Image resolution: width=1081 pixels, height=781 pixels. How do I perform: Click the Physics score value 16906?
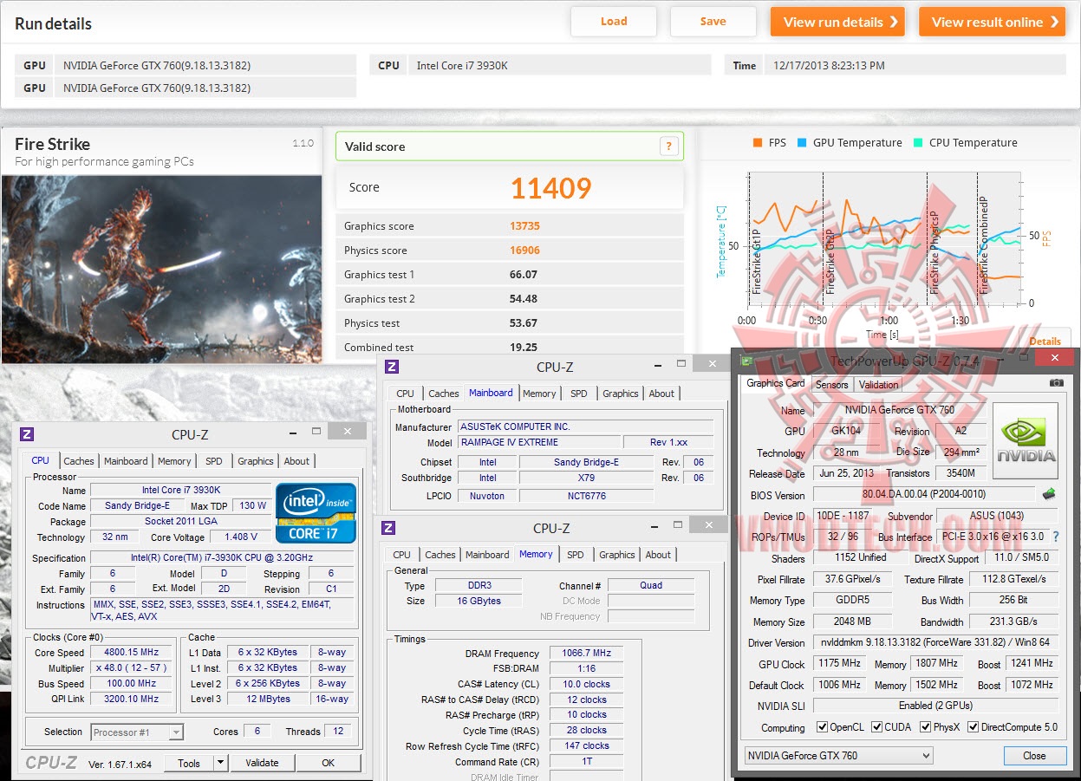(524, 251)
